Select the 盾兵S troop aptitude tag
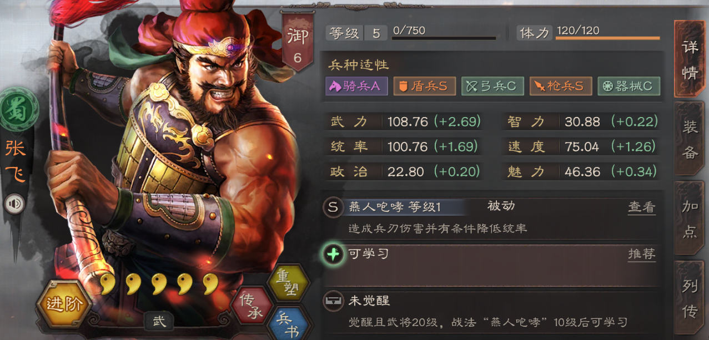Viewport: 709px width, 340px height. [x=425, y=86]
